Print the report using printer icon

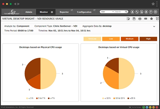tap(140, 19)
